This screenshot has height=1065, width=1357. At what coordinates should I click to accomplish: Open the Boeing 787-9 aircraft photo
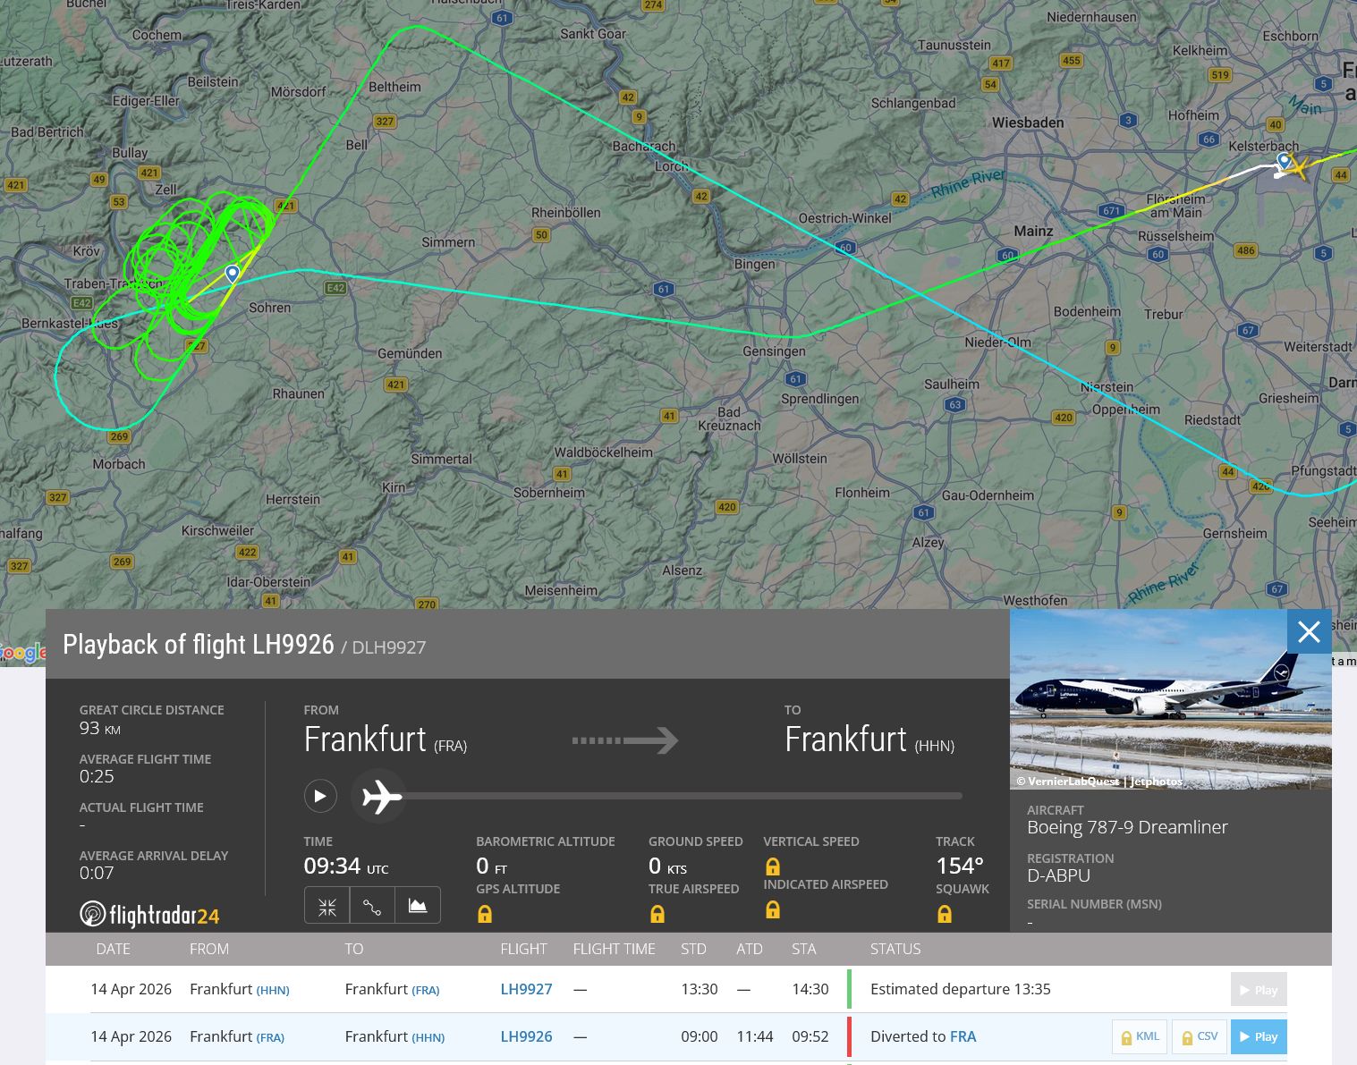1170,699
